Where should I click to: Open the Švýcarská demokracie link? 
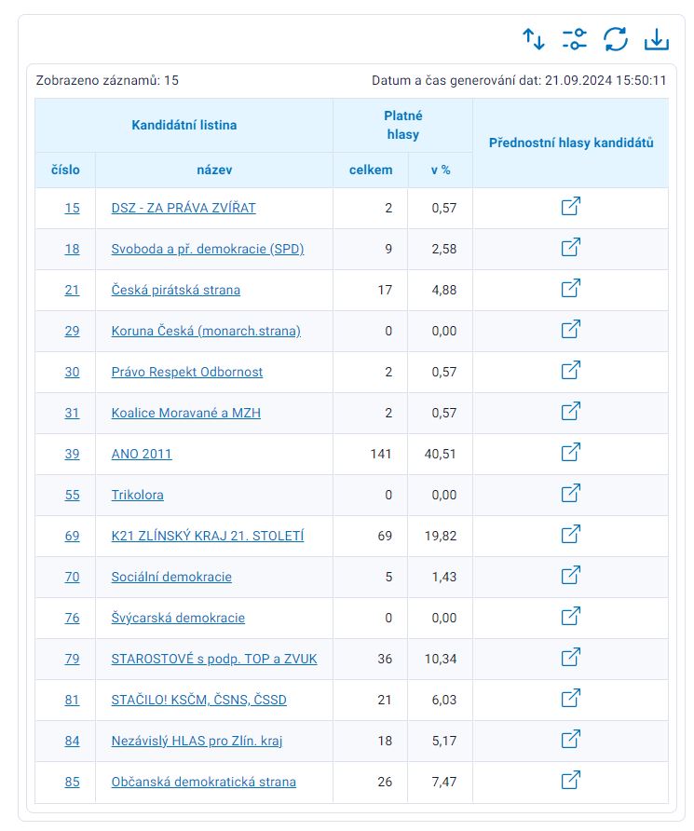pos(178,618)
